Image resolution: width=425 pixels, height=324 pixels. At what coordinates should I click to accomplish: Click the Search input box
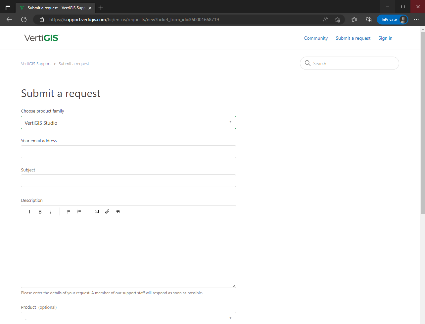pyautogui.click(x=350, y=63)
